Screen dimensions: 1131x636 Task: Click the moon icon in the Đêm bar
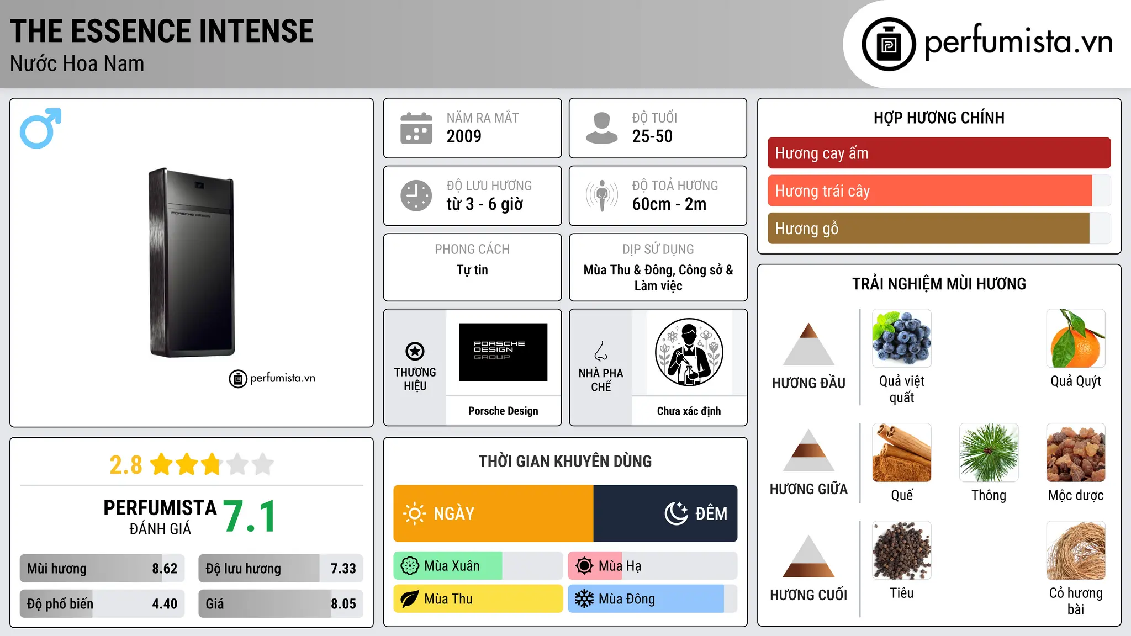[677, 513]
